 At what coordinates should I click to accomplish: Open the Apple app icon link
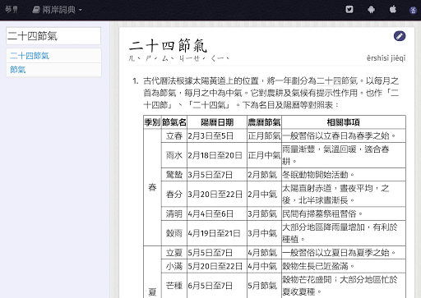point(393,9)
